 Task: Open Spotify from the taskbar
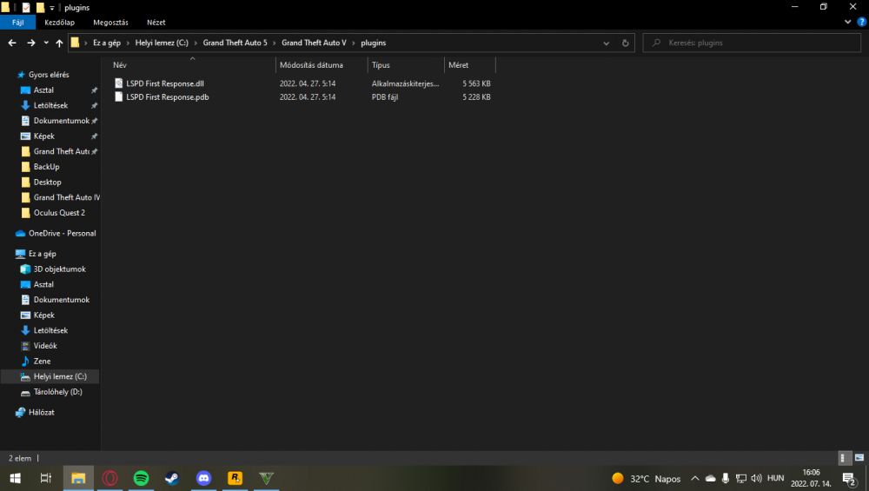tap(141, 478)
